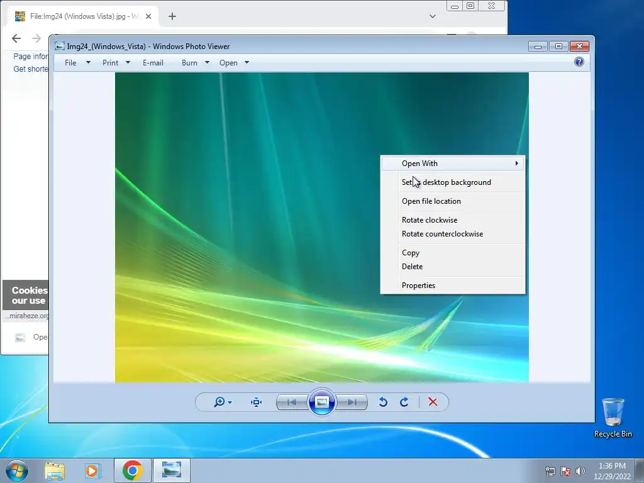Open the Recycle Bin desktop icon
The width and height of the screenshot is (644, 483).
pyautogui.click(x=613, y=418)
